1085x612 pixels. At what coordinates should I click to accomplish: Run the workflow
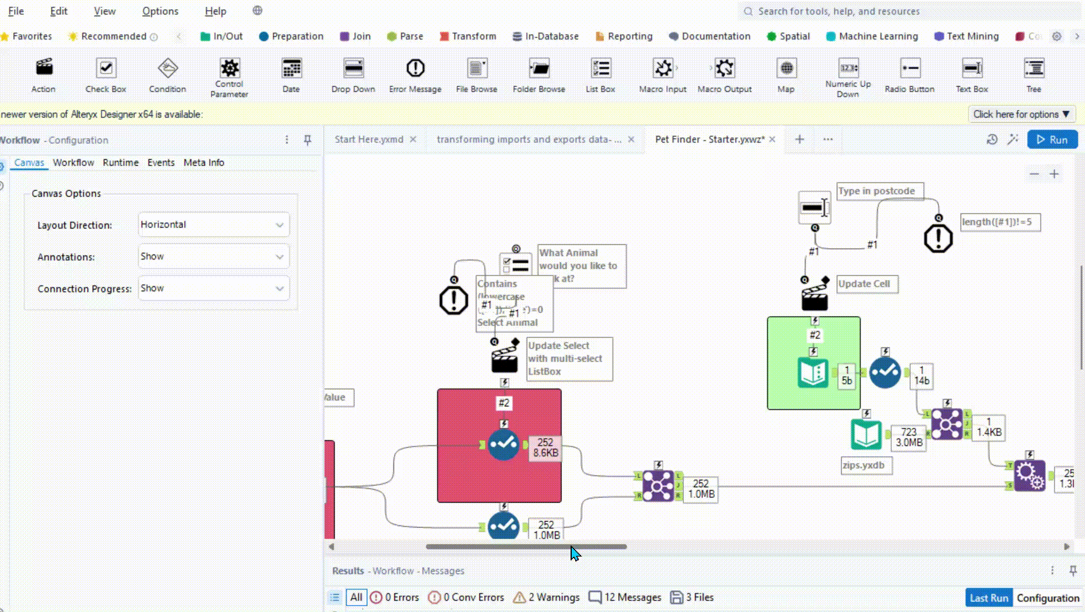click(1052, 140)
